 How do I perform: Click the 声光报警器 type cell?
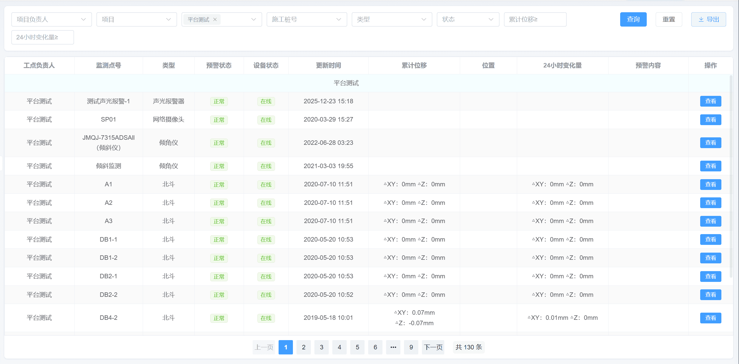[x=169, y=101]
